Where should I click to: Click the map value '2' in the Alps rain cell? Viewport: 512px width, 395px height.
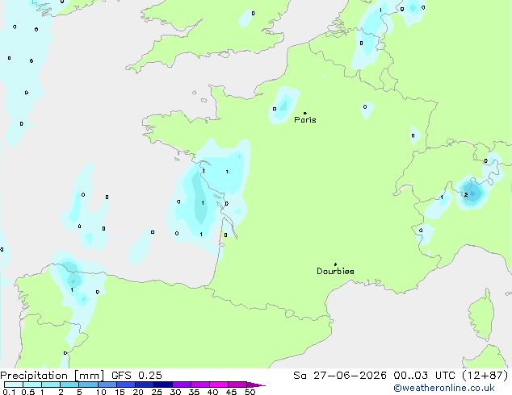click(x=466, y=195)
